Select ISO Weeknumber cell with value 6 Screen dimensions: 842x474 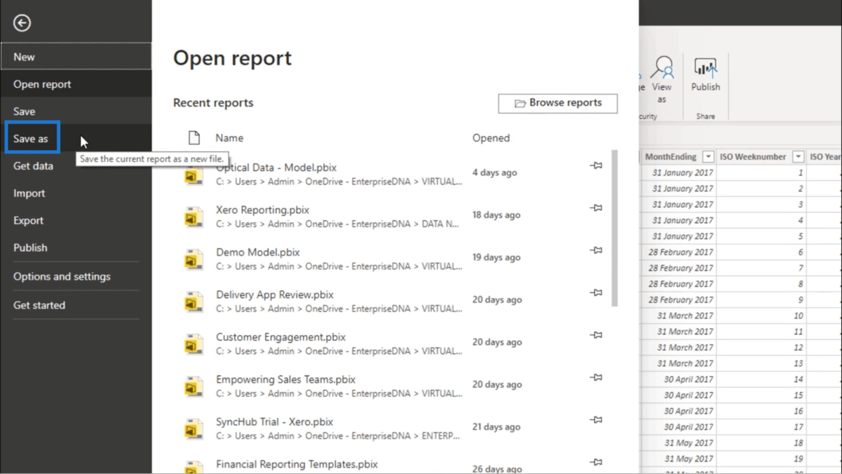click(761, 252)
